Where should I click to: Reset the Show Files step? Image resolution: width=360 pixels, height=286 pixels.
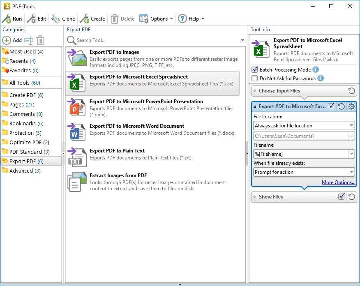351,197
